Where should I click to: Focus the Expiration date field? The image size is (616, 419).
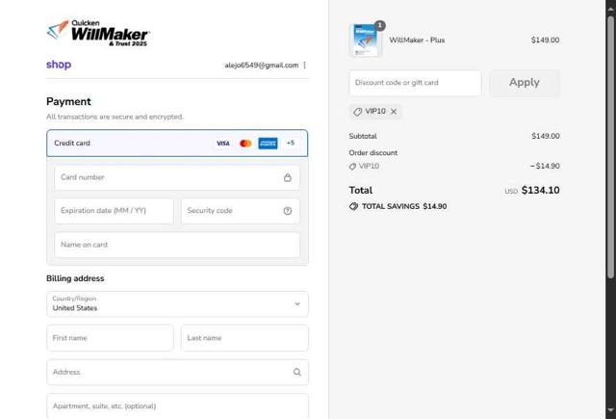[114, 211]
